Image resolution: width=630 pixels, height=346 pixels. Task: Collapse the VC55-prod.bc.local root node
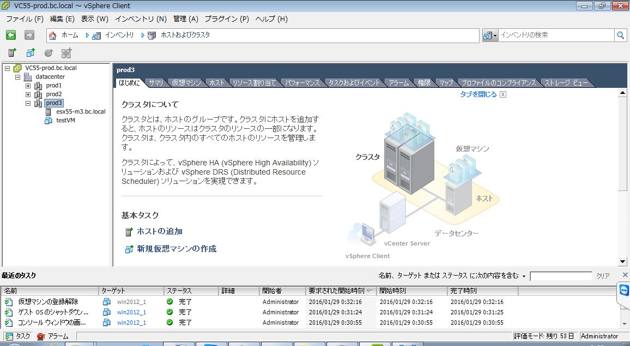(7, 68)
